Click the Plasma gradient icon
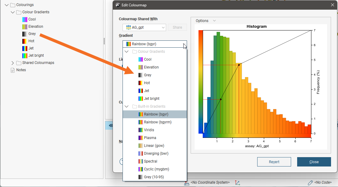The width and height of the screenshot is (338, 187). point(140,138)
